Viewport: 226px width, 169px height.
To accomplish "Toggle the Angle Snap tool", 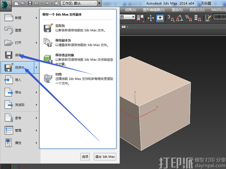I will (180, 18).
